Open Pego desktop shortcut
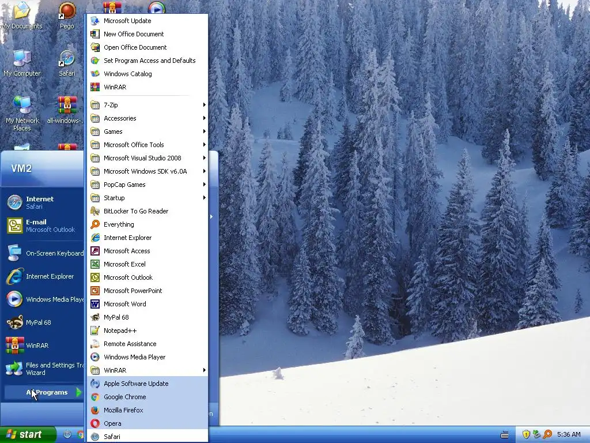The width and height of the screenshot is (590, 443). (x=67, y=16)
